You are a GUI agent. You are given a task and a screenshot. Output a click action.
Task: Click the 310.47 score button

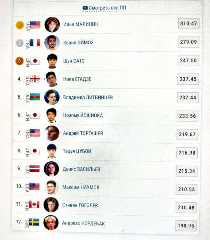189,24
